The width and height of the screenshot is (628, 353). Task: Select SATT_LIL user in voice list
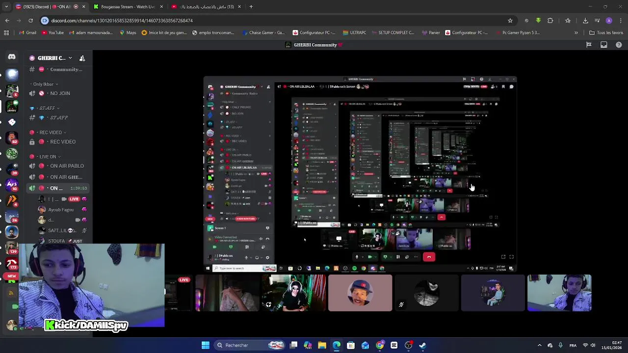pyautogui.click(x=61, y=230)
